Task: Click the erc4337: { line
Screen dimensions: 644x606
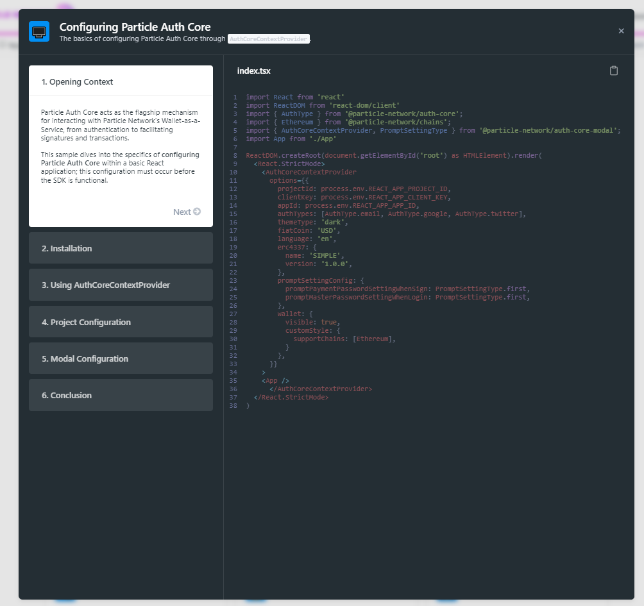Action: click(297, 247)
